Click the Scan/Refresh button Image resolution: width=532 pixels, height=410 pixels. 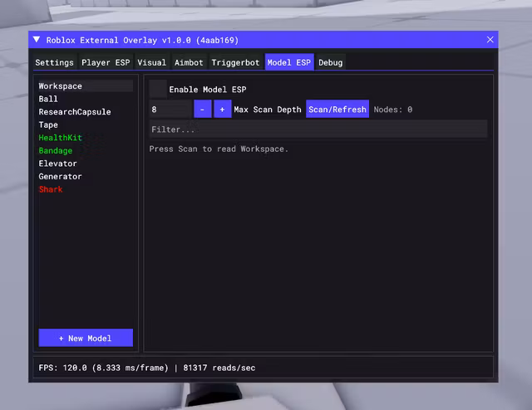click(337, 109)
